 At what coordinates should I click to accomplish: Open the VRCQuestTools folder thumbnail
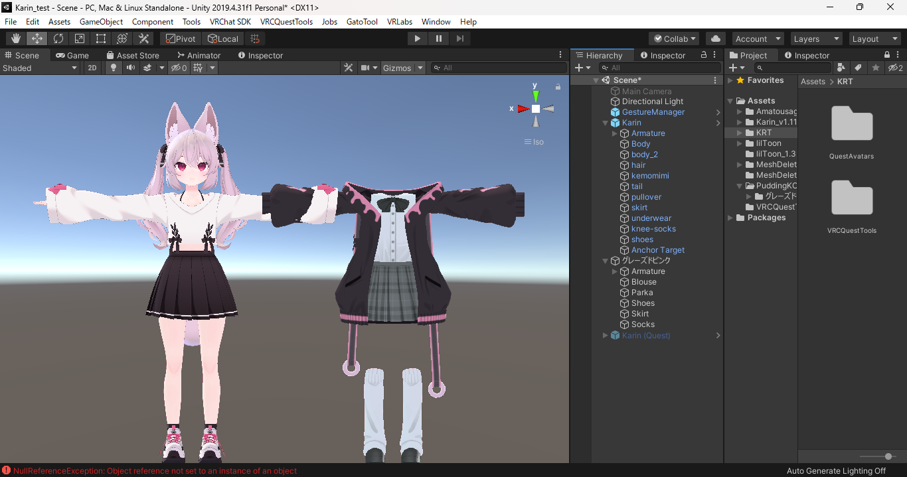pos(851,198)
